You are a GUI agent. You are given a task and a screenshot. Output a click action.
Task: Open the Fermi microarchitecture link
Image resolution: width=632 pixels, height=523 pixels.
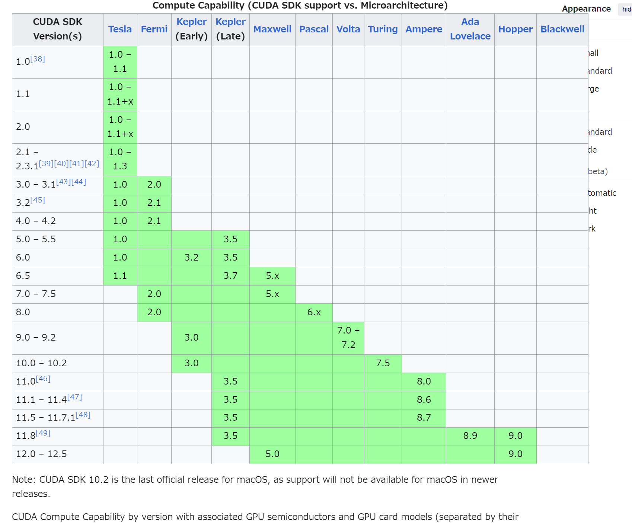click(x=154, y=29)
